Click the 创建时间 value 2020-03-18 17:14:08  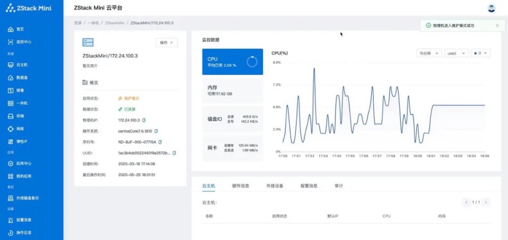click(137, 164)
